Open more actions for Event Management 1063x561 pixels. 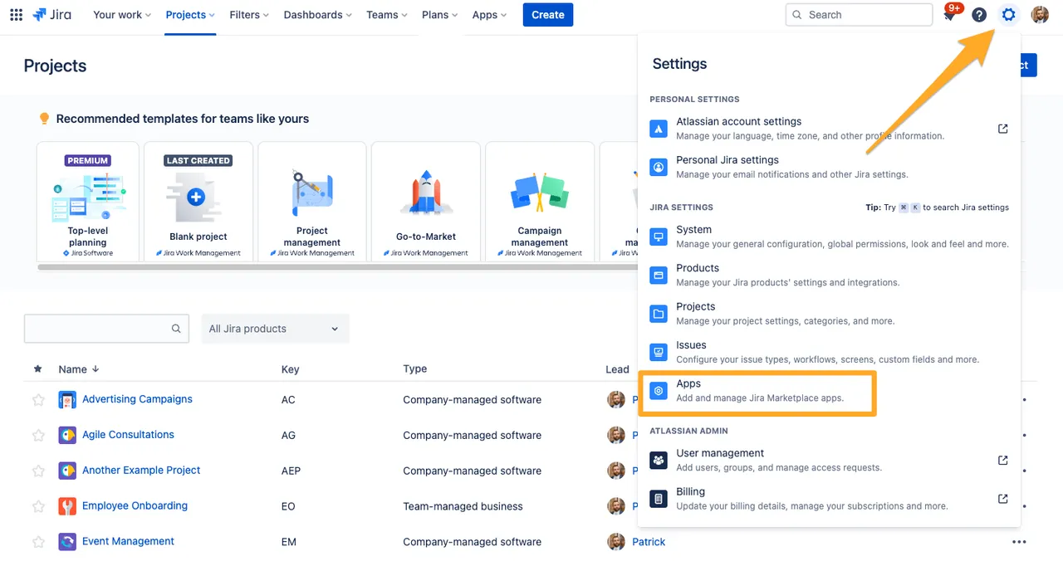pos(1019,542)
